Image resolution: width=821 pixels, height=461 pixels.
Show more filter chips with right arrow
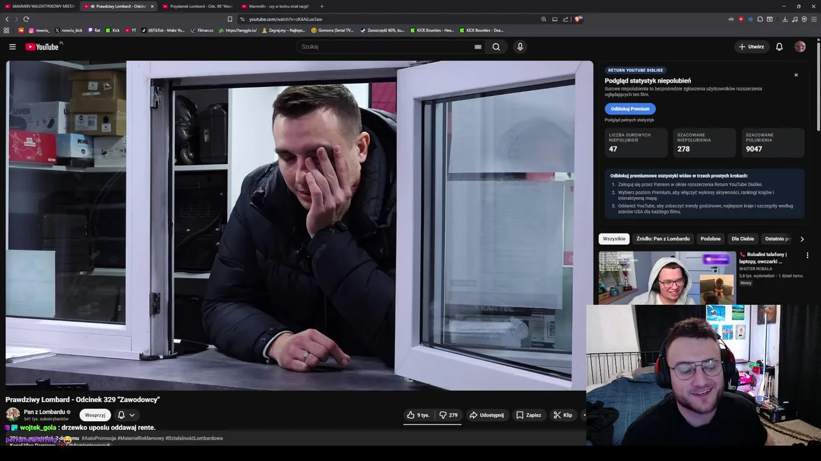(x=802, y=239)
